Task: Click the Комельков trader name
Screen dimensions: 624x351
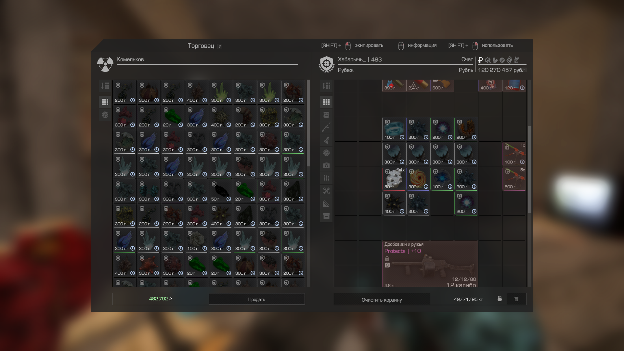Action: [130, 59]
